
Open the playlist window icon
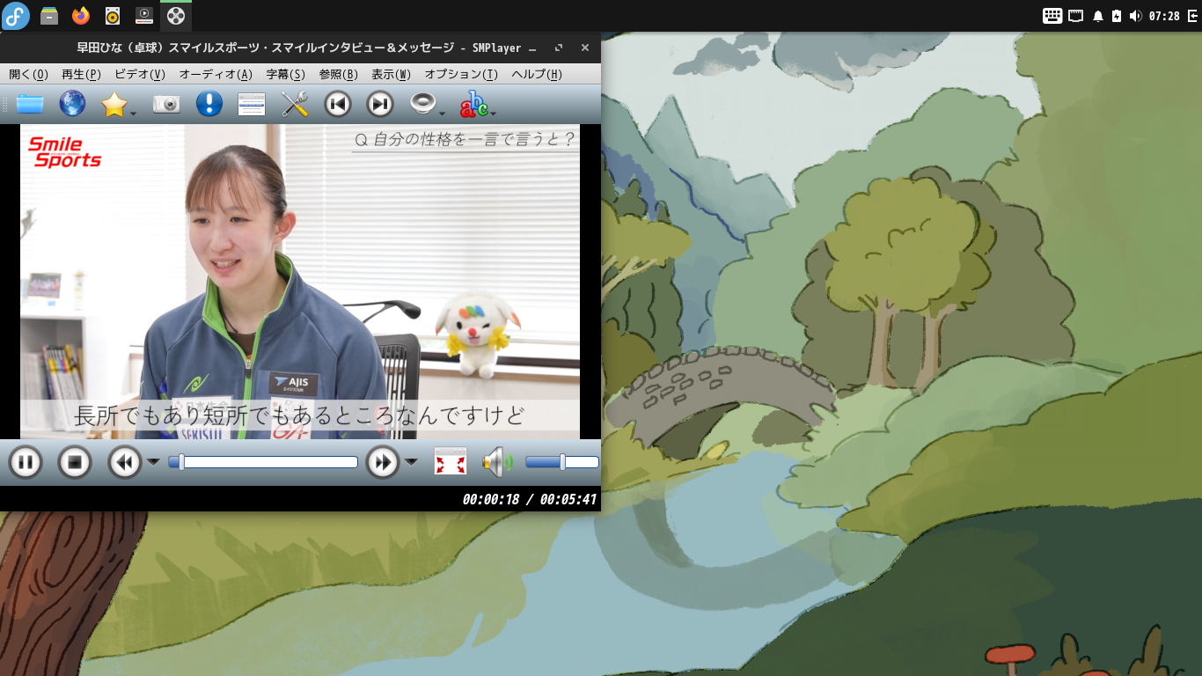252,105
